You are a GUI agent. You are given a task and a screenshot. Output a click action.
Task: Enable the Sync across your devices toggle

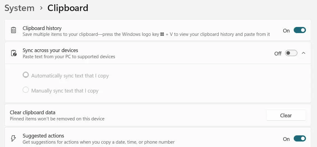click(291, 53)
